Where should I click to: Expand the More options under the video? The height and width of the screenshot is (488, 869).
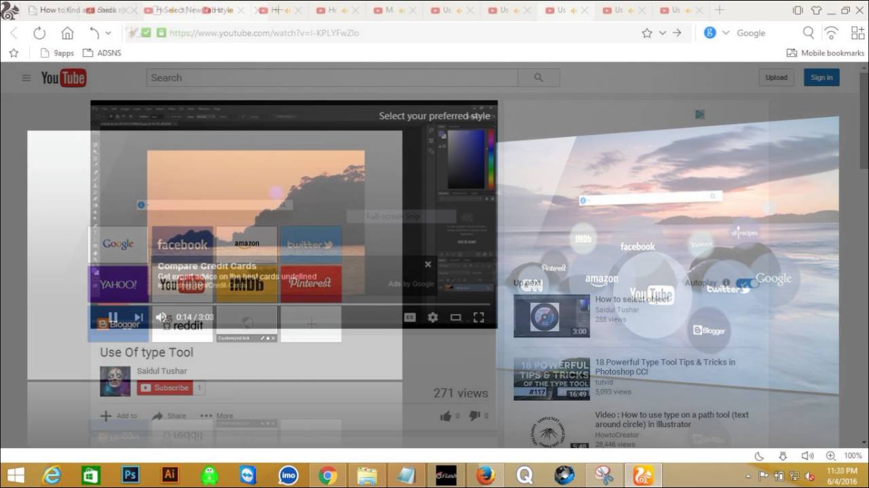[217, 415]
